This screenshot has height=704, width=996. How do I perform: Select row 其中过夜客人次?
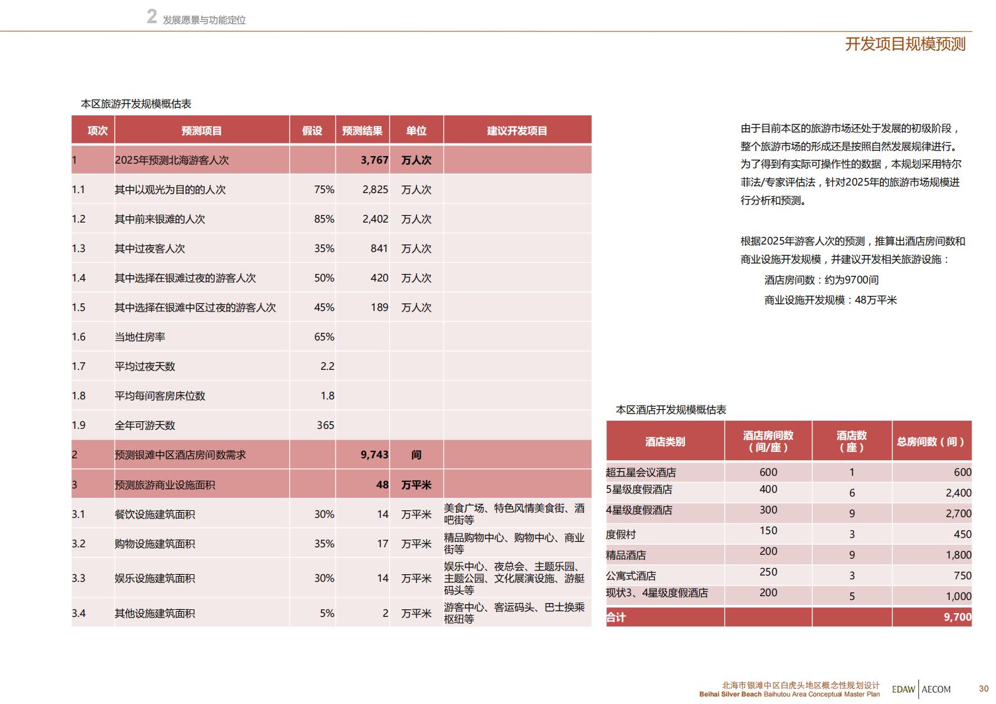pos(331,248)
